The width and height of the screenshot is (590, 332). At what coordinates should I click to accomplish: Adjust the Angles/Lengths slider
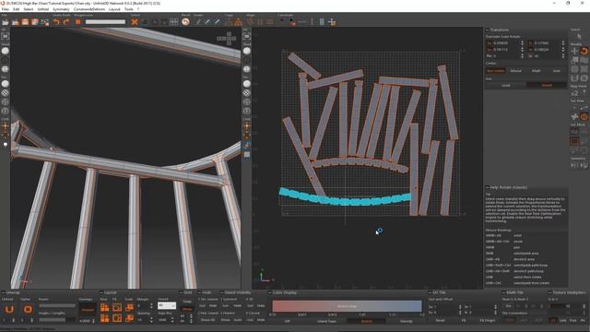pyautogui.click(x=57, y=320)
